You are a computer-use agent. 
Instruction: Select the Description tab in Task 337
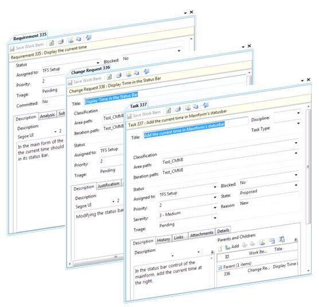pos(143,242)
